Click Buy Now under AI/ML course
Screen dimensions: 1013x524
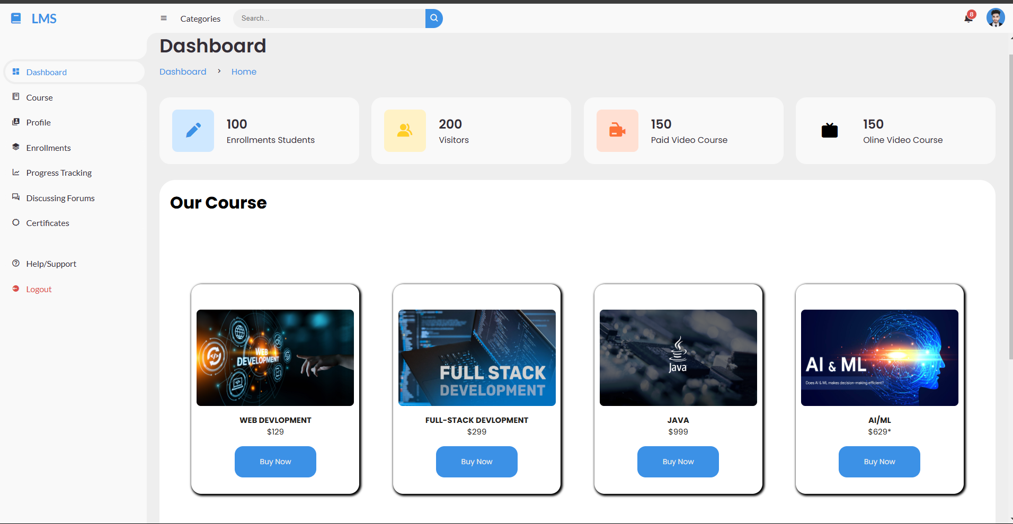click(879, 462)
